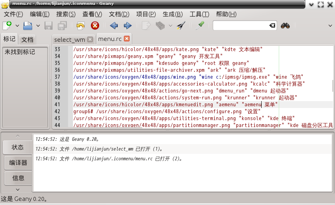Click line number 41 in the margin
Image resolution: width=335 pixels, height=205 pixels.
click(57, 104)
